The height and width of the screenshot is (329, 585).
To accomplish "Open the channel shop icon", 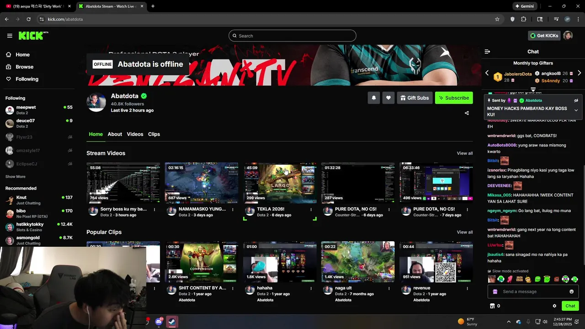I will (492, 306).
